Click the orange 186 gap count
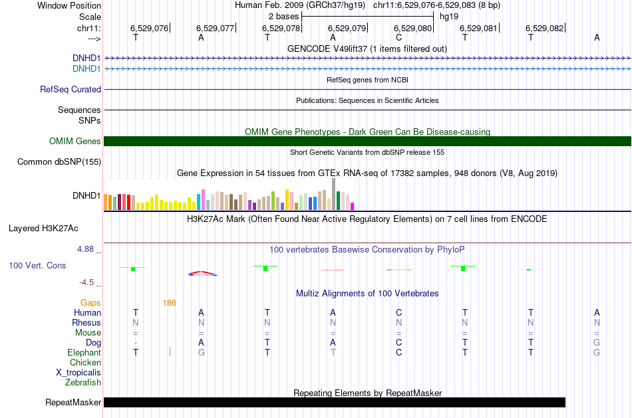The height and width of the screenshot is (418, 632). [x=169, y=303]
